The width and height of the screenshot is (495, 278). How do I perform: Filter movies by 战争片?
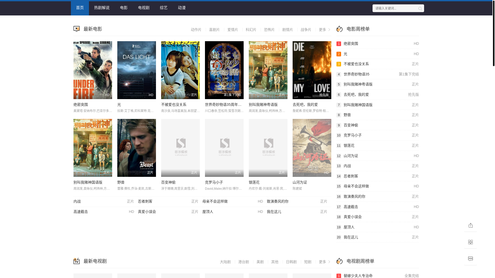(306, 30)
